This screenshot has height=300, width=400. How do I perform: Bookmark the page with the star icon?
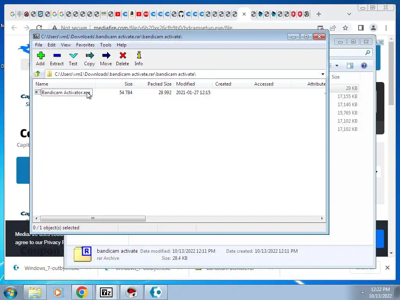click(x=345, y=28)
